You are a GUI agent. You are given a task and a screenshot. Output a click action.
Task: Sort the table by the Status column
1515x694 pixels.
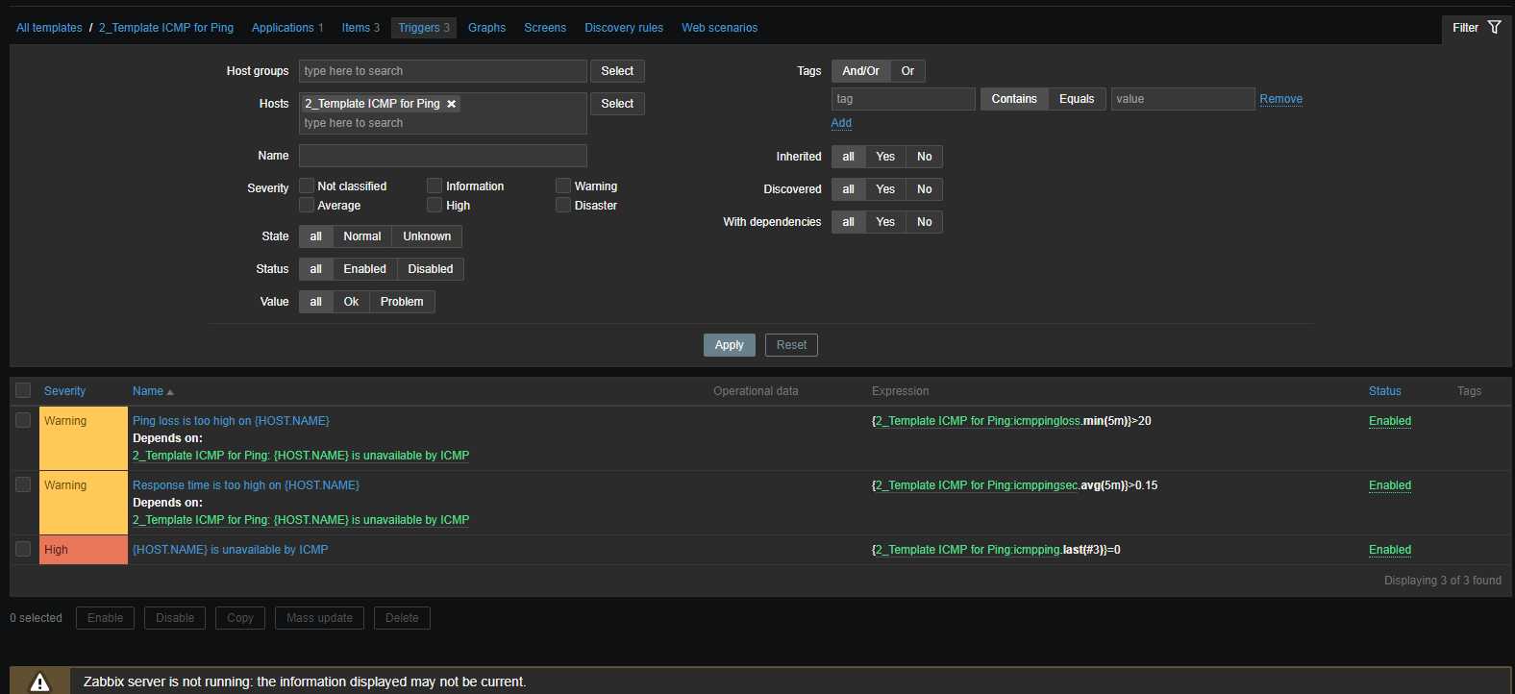[1384, 391]
